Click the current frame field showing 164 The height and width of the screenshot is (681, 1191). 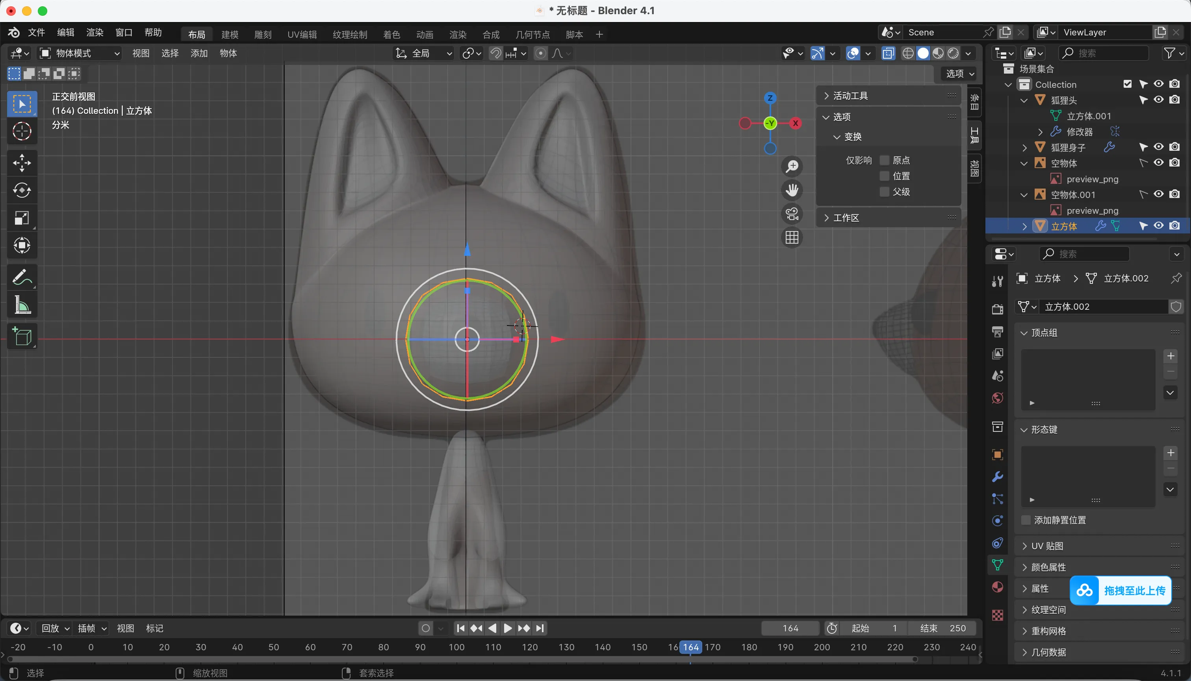[790, 628]
